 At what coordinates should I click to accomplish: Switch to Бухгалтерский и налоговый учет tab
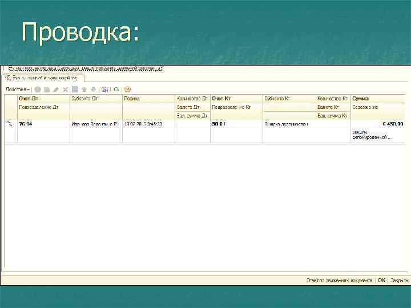coord(43,78)
